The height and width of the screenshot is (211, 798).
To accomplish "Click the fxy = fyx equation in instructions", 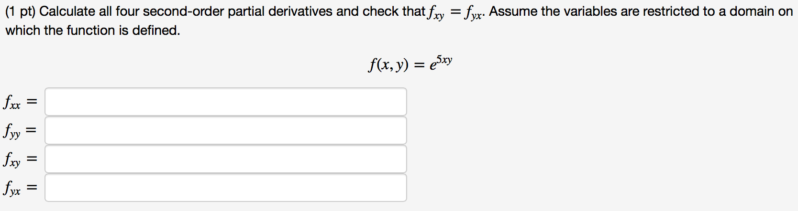I will pyautogui.click(x=457, y=12).
